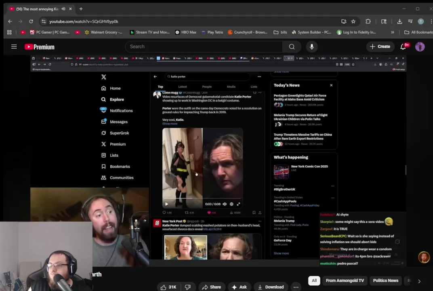The height and width of the screenshot is (291, 433).
Task: View site information icon left of URL
Action: pyautogui.click(x=44, y=21)
